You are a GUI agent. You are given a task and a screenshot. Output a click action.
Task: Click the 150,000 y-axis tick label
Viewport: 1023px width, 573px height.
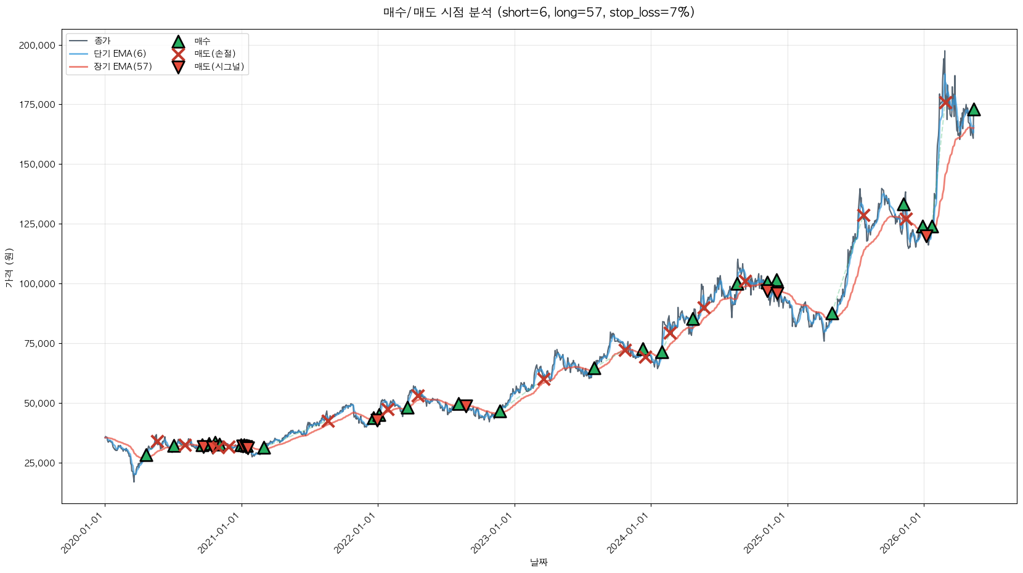click(37, 165)
